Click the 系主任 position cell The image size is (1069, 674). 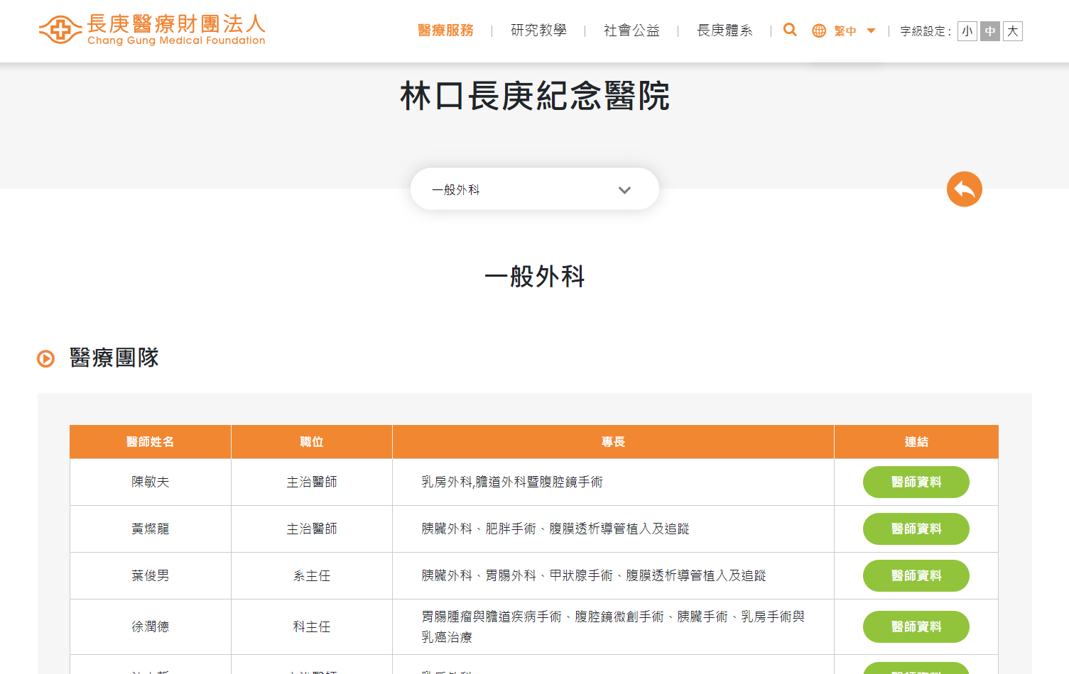pyautogui.click(x=312, y=576)
